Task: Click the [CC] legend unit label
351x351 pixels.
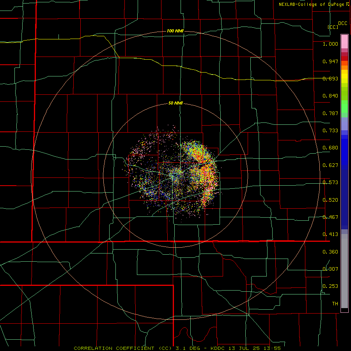Action: coord(333,27)
